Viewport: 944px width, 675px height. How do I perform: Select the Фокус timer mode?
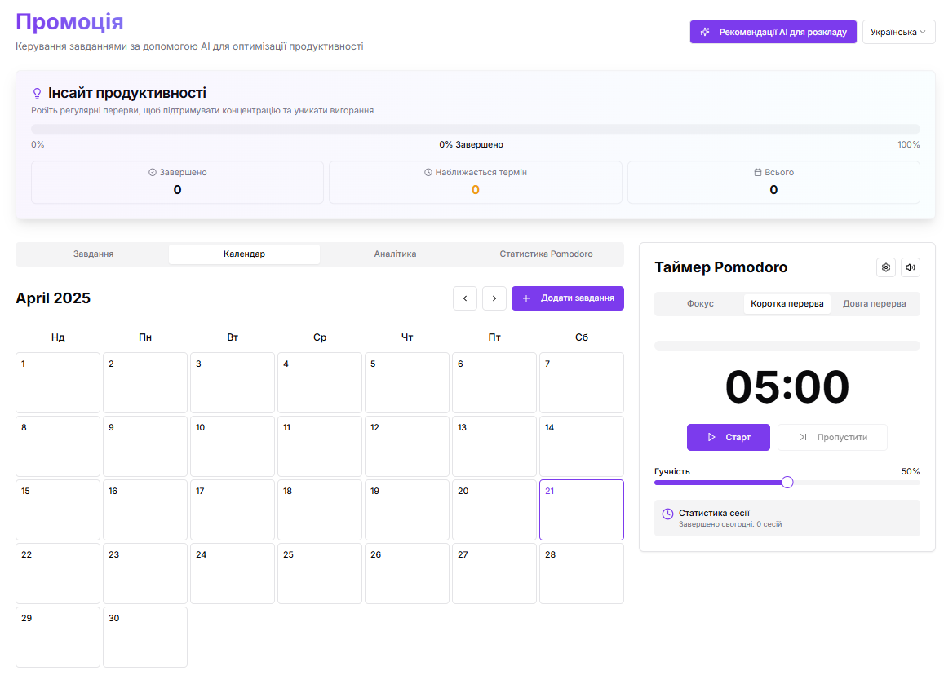tap(700, 304)
